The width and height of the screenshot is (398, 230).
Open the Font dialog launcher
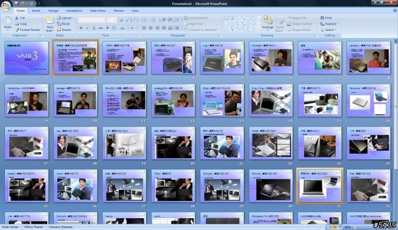[x=137, y=35]
